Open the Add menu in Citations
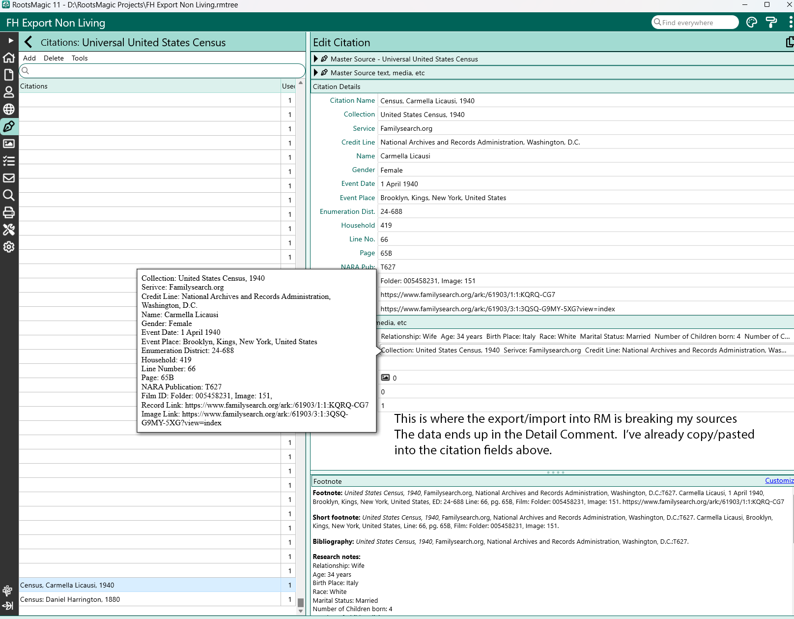Screen dimensions: 794x619 coord(29,58)
